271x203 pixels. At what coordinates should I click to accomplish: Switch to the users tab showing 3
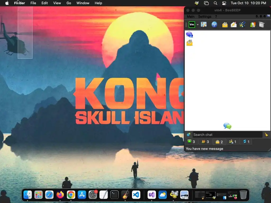coord(205,142)
